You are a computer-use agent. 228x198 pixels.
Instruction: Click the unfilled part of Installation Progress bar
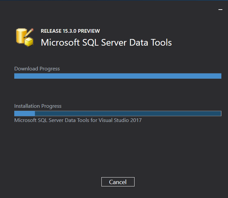(x=128, y=113)
